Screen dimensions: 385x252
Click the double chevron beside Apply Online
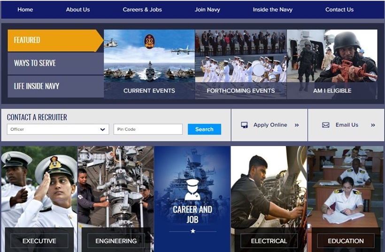[297, 125]
